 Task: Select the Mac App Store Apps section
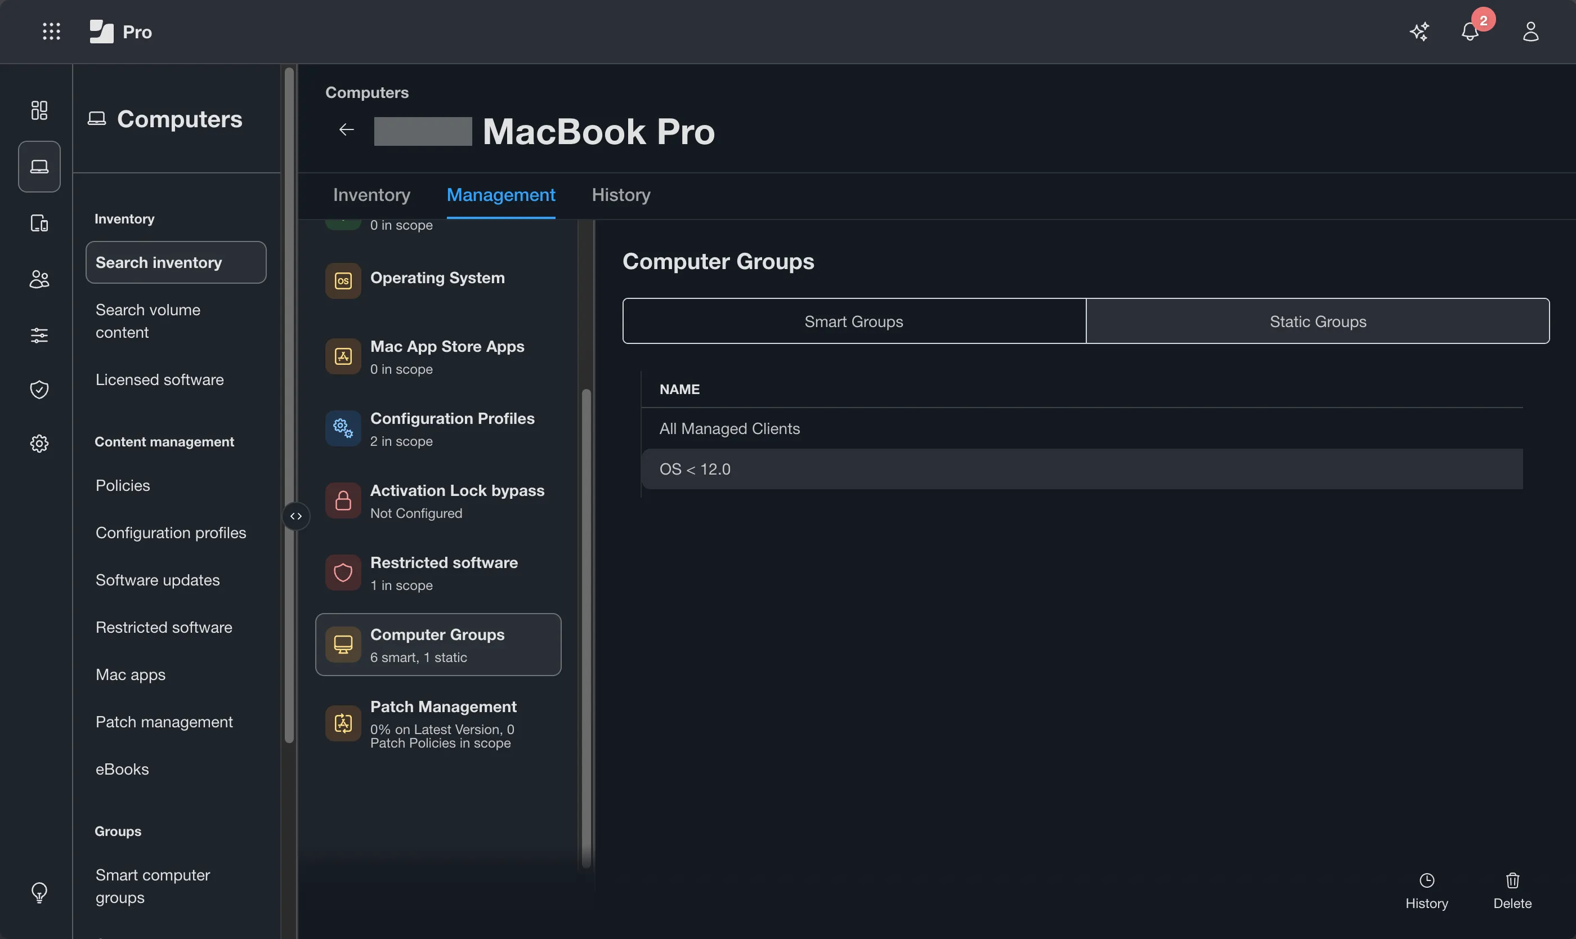coord(438,357)
